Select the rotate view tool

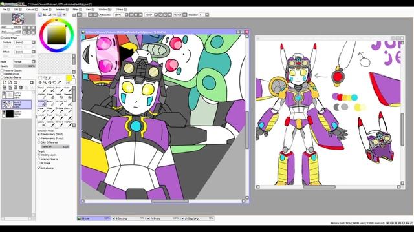(50, 82)
